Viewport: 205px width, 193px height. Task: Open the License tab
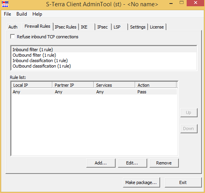coord(157,27)
